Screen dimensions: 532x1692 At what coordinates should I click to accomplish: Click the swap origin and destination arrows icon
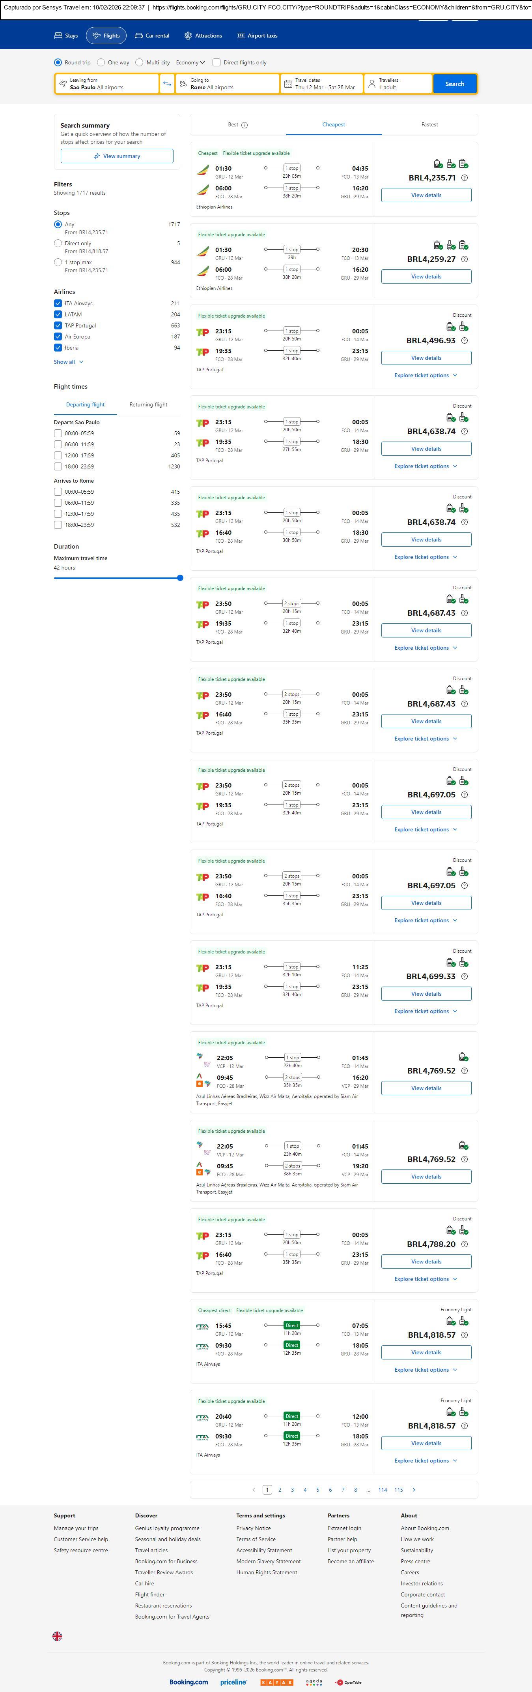click(x=166, y=84)
